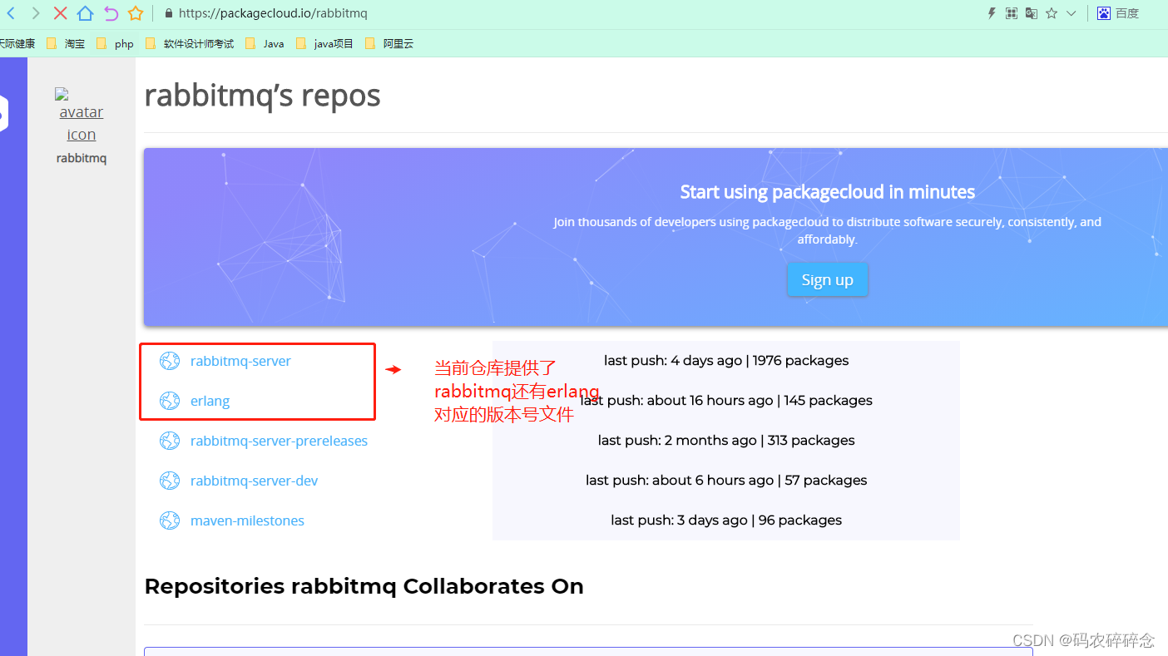Click the Baidu paw search engine icon
1168x656 pixels.
(x=1104, y=13)
